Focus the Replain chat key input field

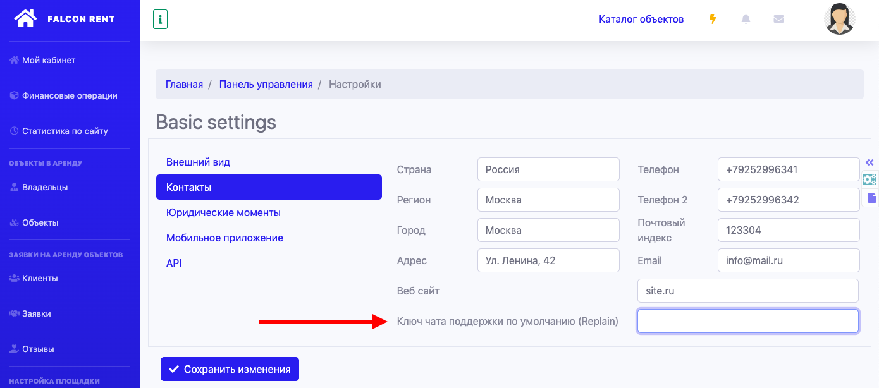(747, 321)
